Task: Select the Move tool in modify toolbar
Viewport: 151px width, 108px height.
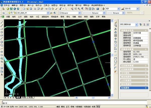Action: pos(116,39)
